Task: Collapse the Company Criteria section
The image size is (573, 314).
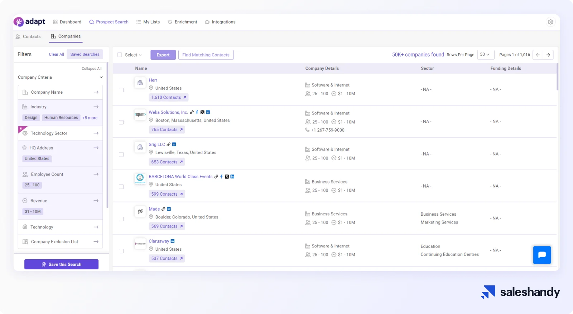Action: coord(101,77)
